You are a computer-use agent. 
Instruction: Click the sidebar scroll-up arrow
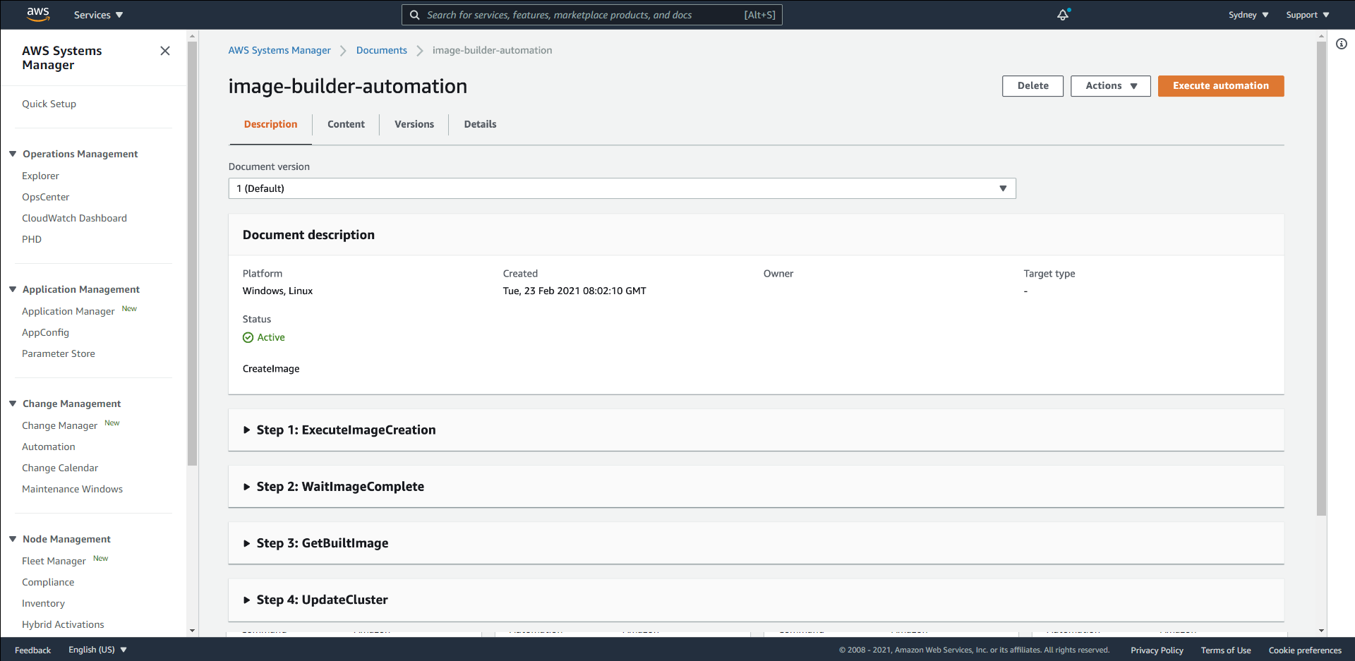tap(192, 35)
